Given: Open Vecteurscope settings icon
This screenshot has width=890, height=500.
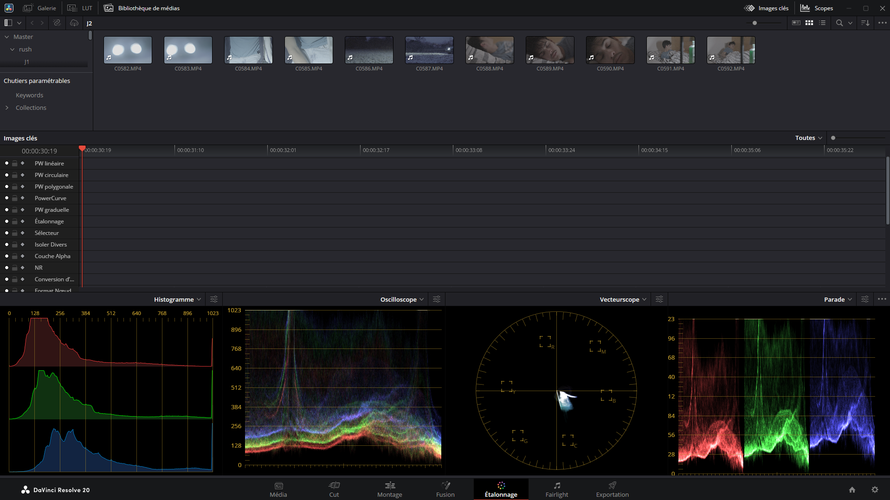Looking at the screenshot, I should (x=659, y=299).
